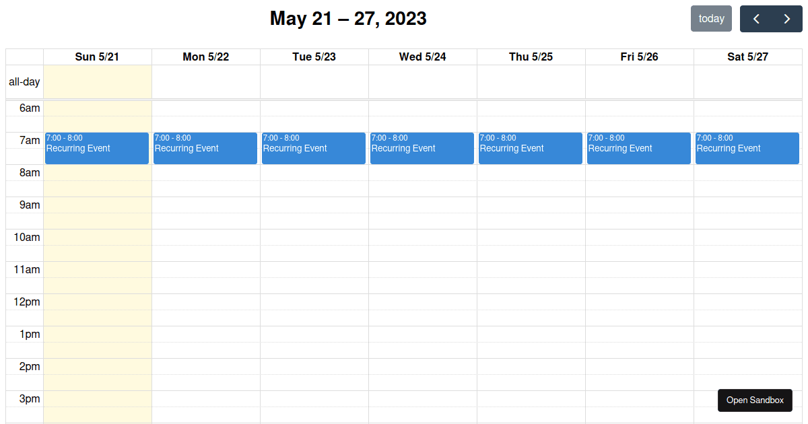
Task: Click the all-day row label
Action: click(24, 81)
